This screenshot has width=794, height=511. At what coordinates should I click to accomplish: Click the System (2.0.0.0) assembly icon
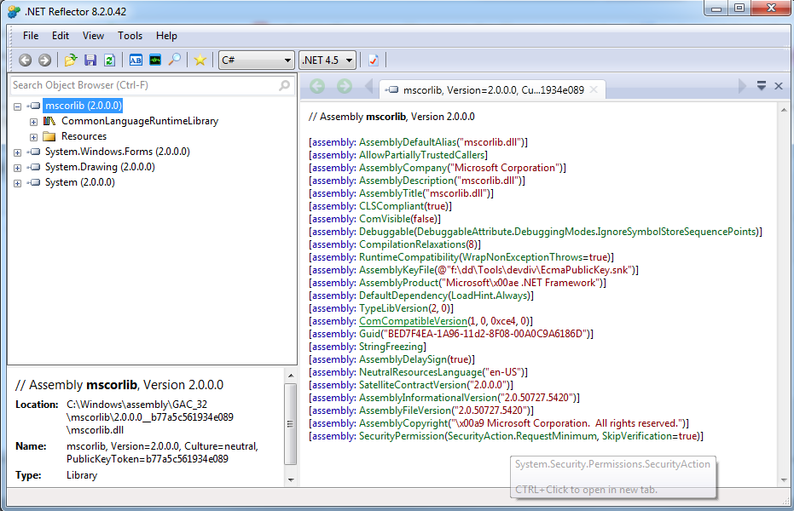pos(34,182)
